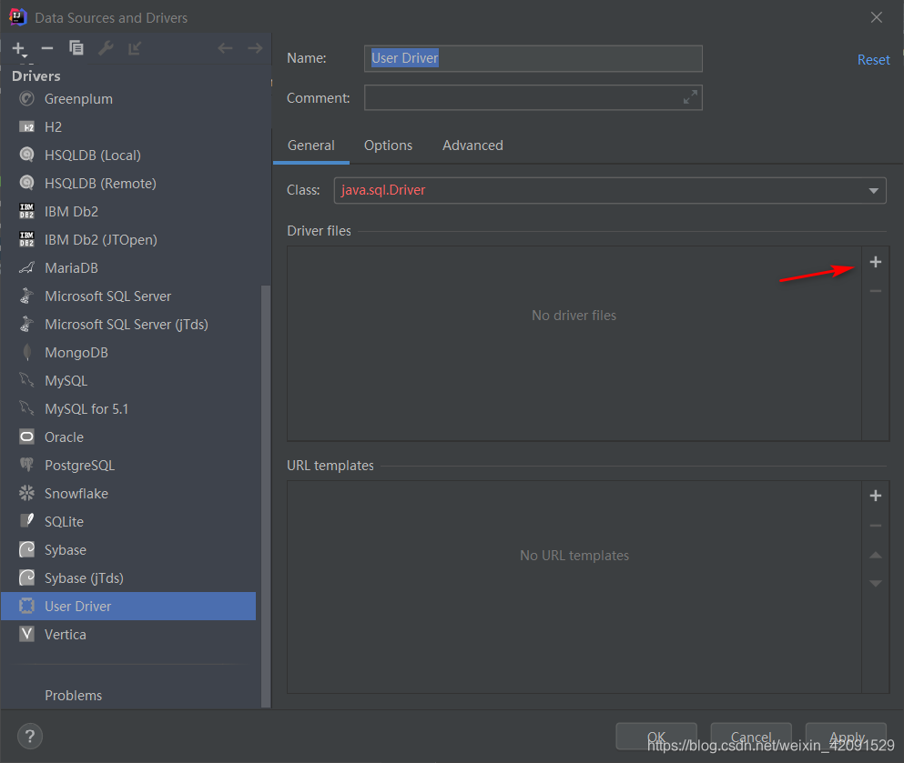Select Microsoft SQL Server (jTds) driver
Screen dimensions: 904x763
[x=128, y=324]
